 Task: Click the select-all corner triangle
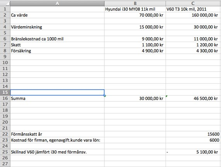5,3
